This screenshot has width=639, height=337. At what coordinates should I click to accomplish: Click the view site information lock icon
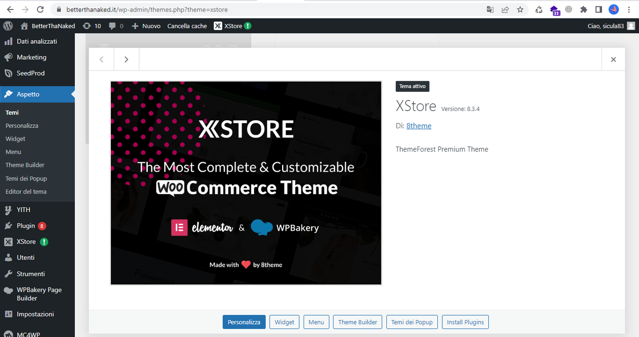59,9
